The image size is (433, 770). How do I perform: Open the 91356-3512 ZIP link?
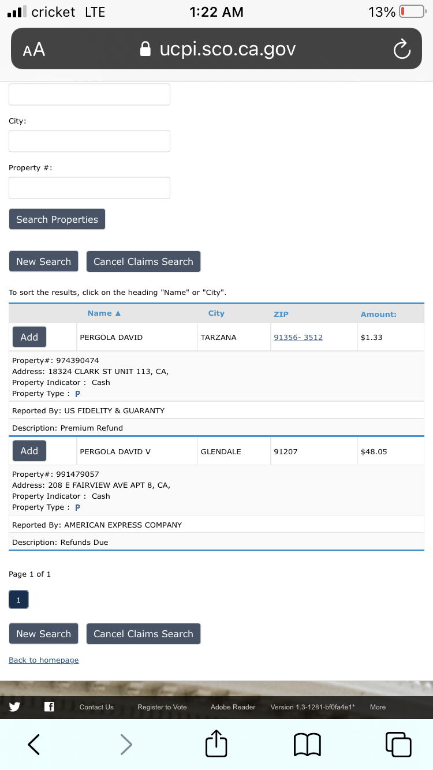click(x=298, y=337)
